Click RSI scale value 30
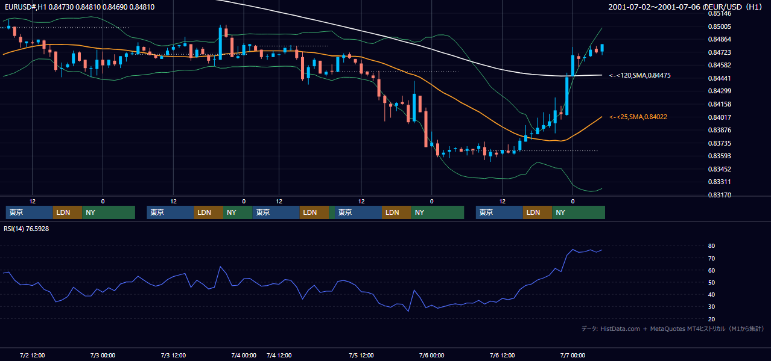Viewport: 771px width, 361px height. point(711,307)
